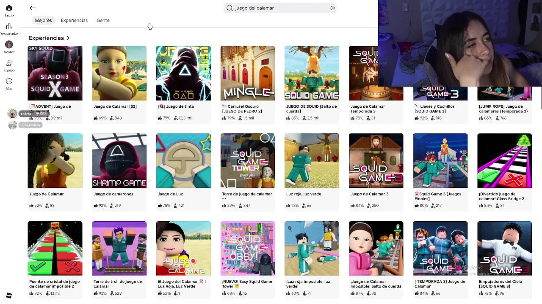Switch to the Gente tab
The image size is (542, 304).
103,20
